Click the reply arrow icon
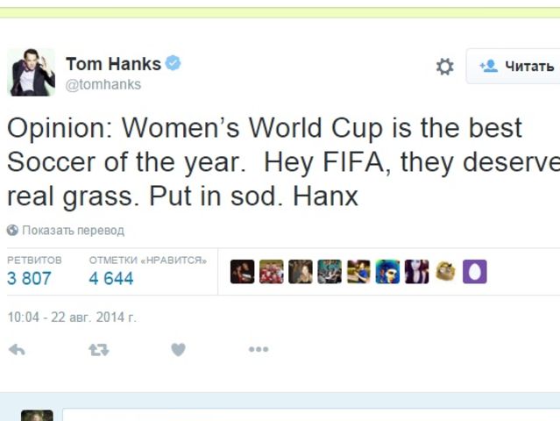This screenshot has width=560, height=421. click(x=17, y=349)
